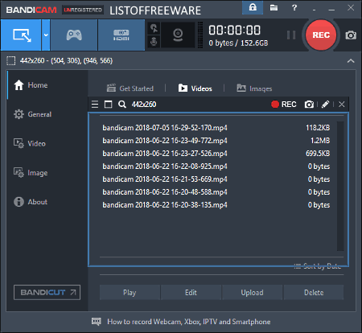Image resolution: width=362 pixels, height=333 pixels.
Task: Select the pencil drawing tool on the capture bar
Action: [x=325, y=105]
